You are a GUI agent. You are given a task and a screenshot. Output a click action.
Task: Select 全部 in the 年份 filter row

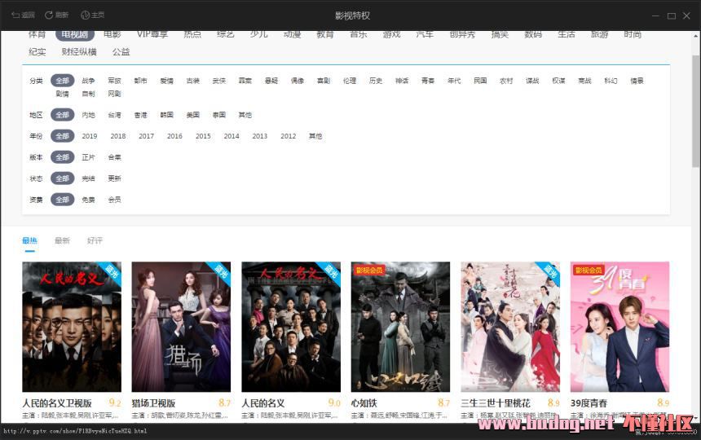pos(62,136)
